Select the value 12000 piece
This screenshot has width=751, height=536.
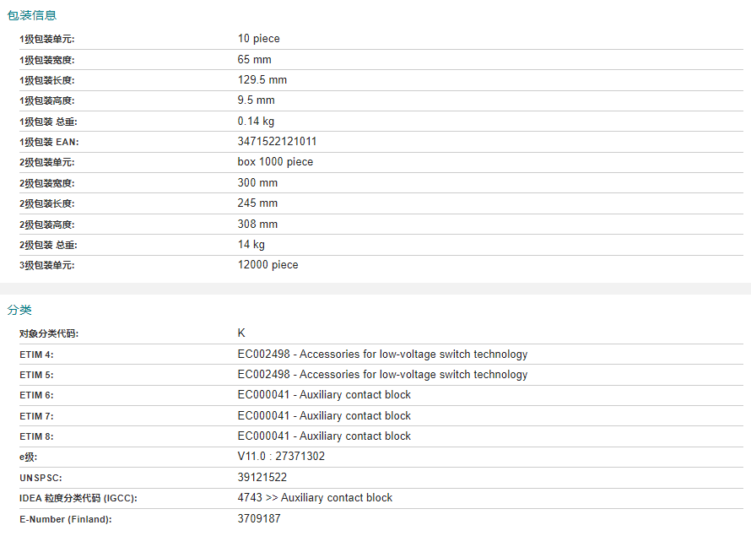267,265
